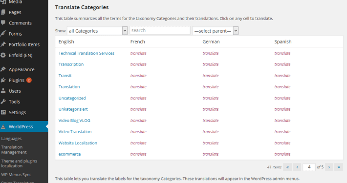
Task: Open the Website Localization category link
Action: tap(78, 143)
